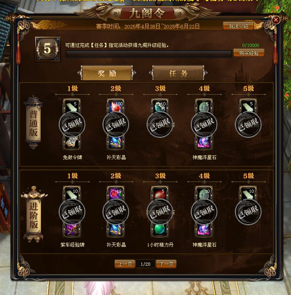Click the 1/20 page indicator
The image size is (291, 295).
point(145,264)
